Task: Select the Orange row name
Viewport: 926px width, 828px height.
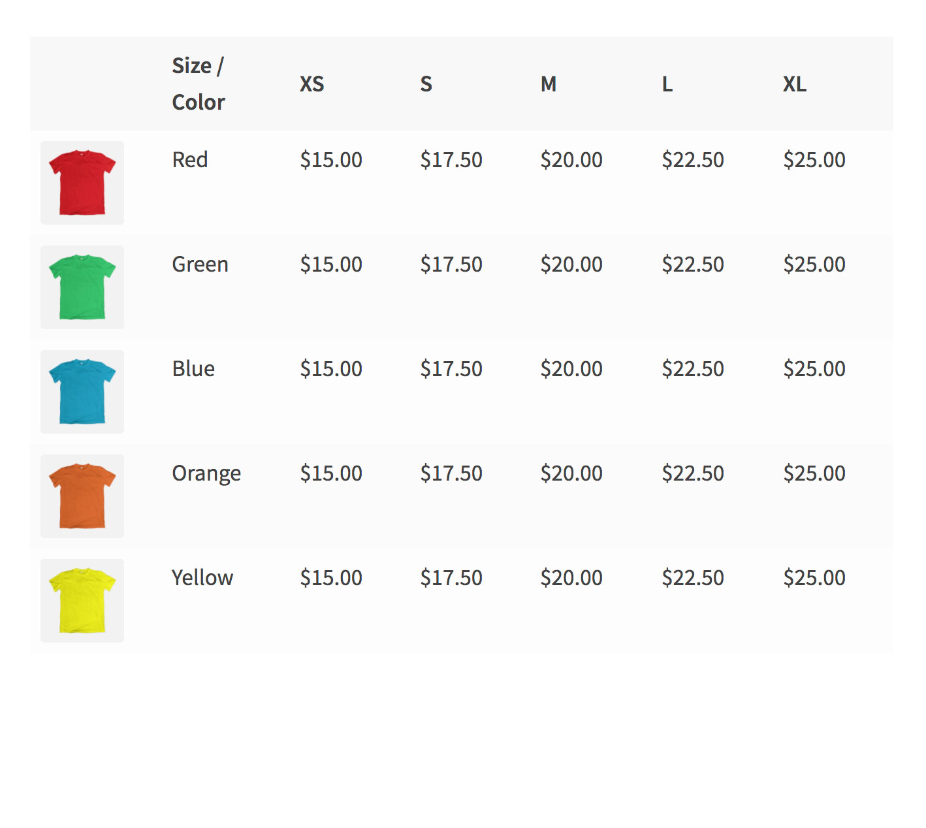Action: (206, 473)
